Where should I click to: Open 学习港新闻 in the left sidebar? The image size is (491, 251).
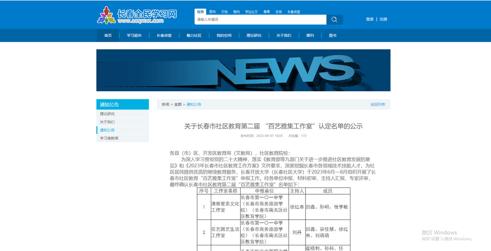point(109,138)
